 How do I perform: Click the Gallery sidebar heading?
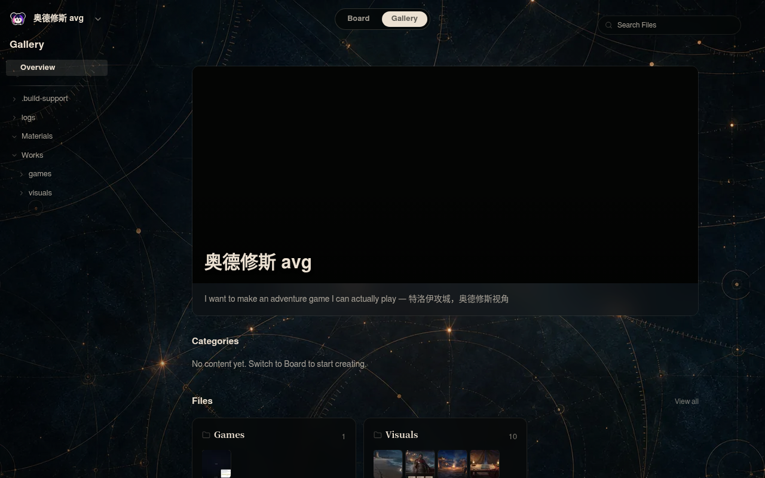[x=27, y=45]
